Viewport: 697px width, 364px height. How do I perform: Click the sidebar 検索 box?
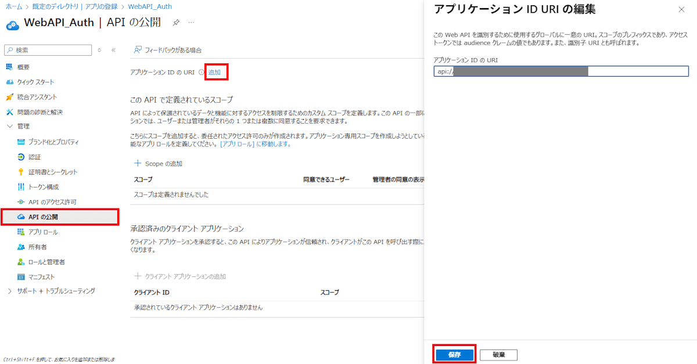pos(48,51)
